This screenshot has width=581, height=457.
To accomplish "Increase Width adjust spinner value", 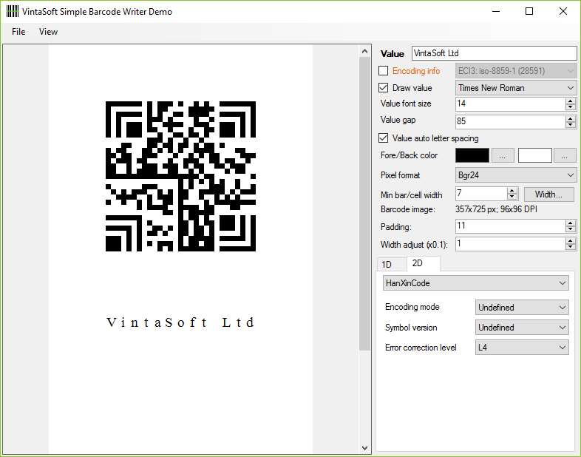I will (570, 240).
